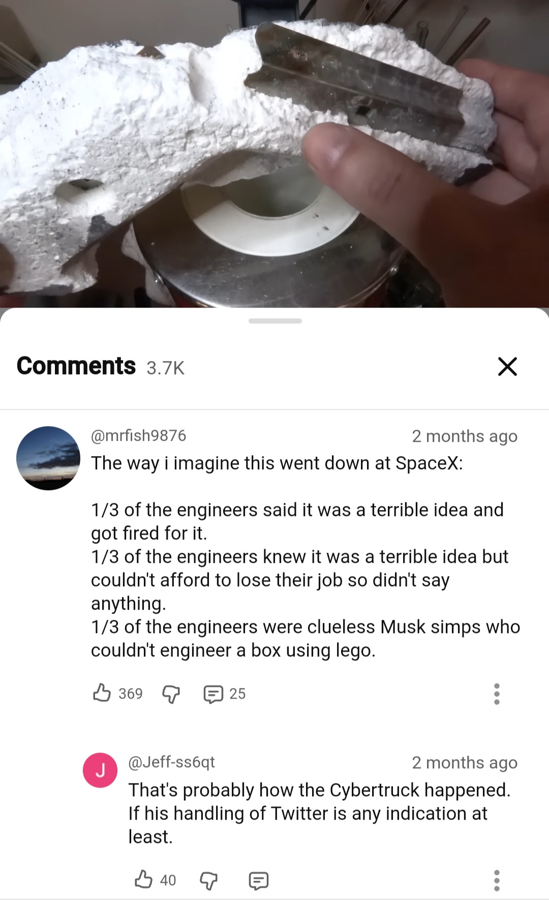The width and height of the screenshot is (549, 900).
Task: Tap the 40 likes count on Jeff's reply
Action: point(168,880)
